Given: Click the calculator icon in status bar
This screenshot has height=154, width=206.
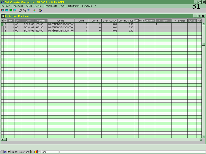Looking at the screenshot, I should [x=9, y=152].
